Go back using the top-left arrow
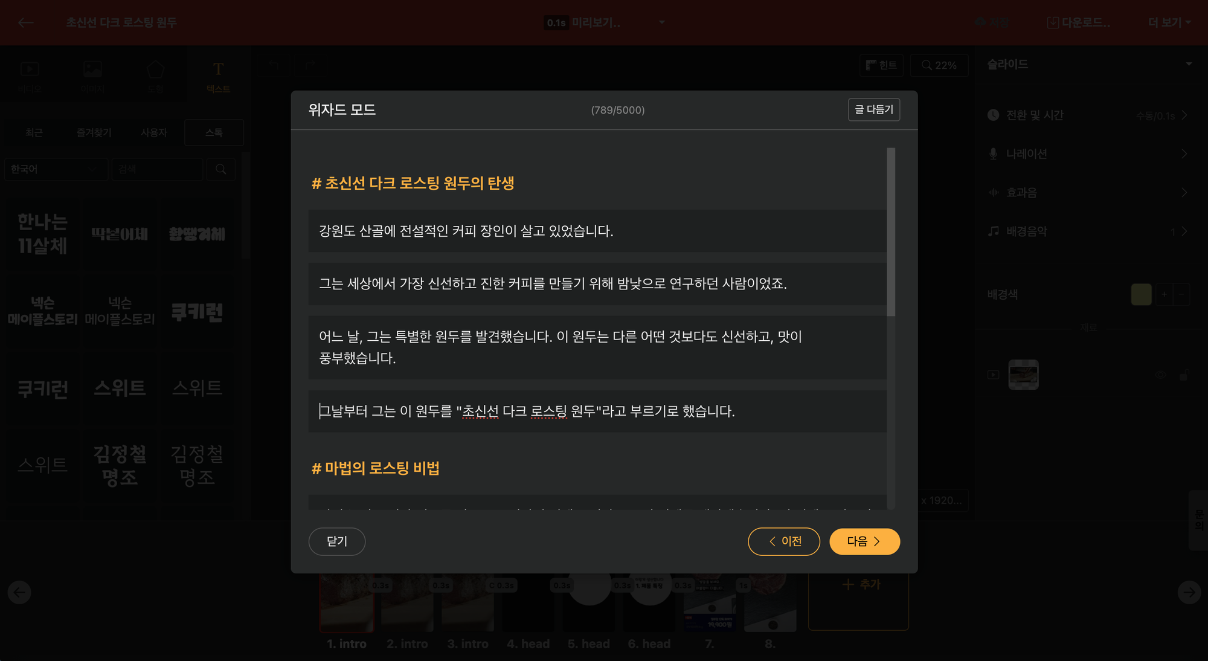Viewport: 1208px width, 661px height. 25,22
